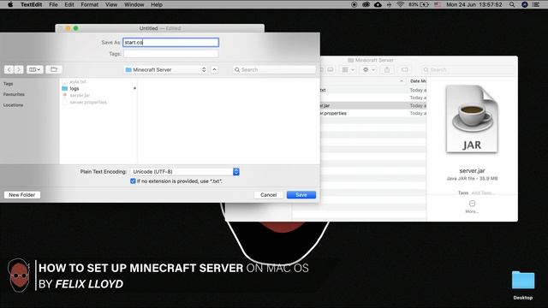Image resolution: width=548 pixels, height=308 pixels.
Task: Click the Tags sidebar heading
Action: coord(8,84)
